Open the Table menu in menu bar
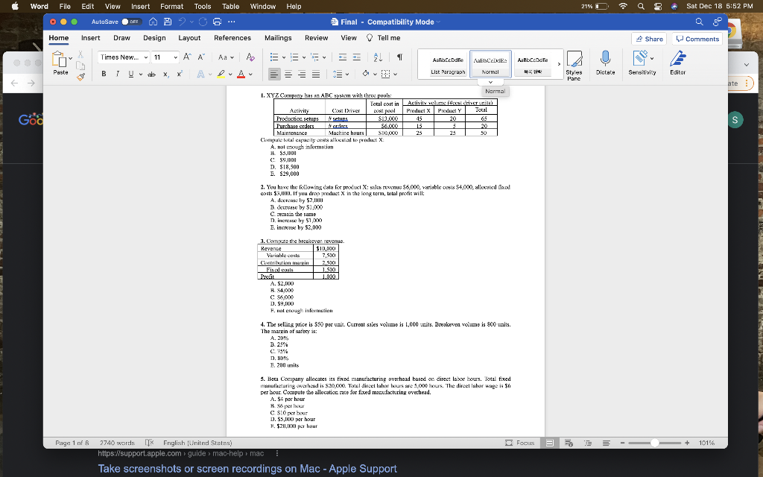Screen dimensions: 763x477 [x=229, y=7]
